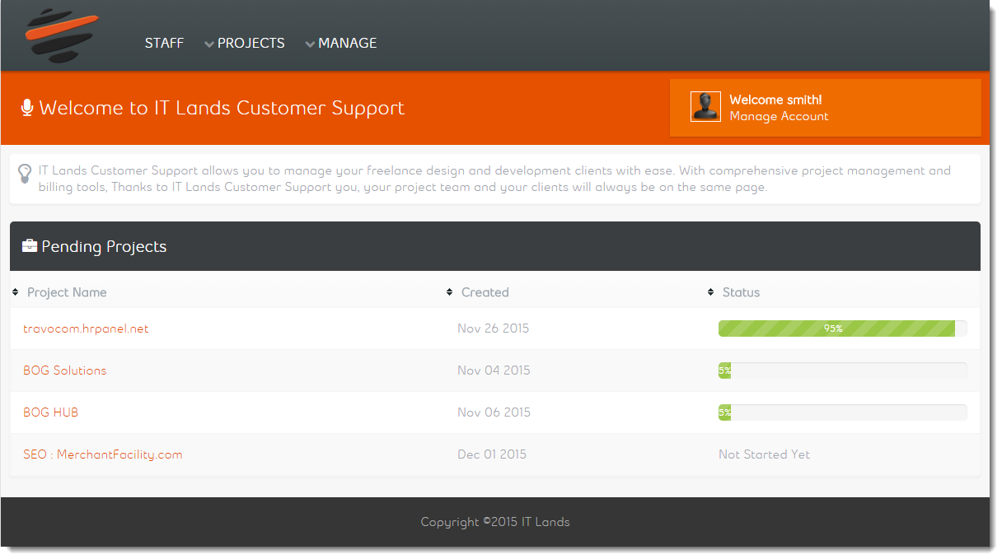Click the Nov 06 2015 date cell
This screenshot has width=1002, height=559.
click(494, 412)
